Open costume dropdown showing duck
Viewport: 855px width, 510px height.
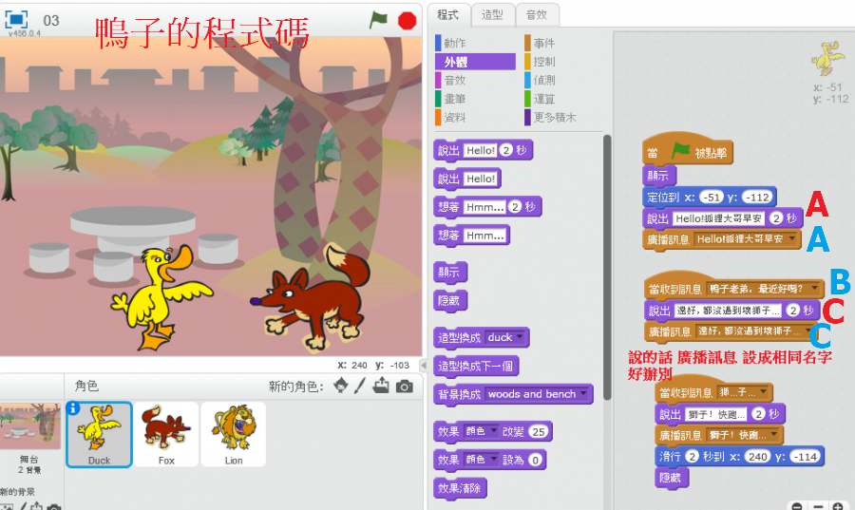520,337
